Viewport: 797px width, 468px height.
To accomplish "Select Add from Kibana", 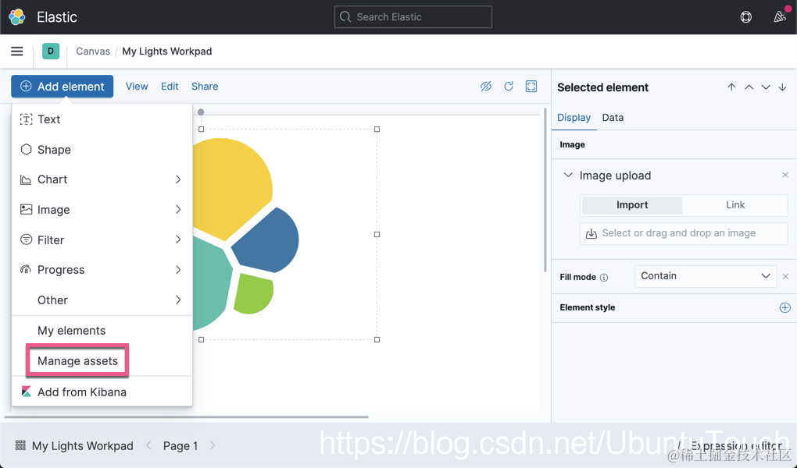I will tap(102, 392).
